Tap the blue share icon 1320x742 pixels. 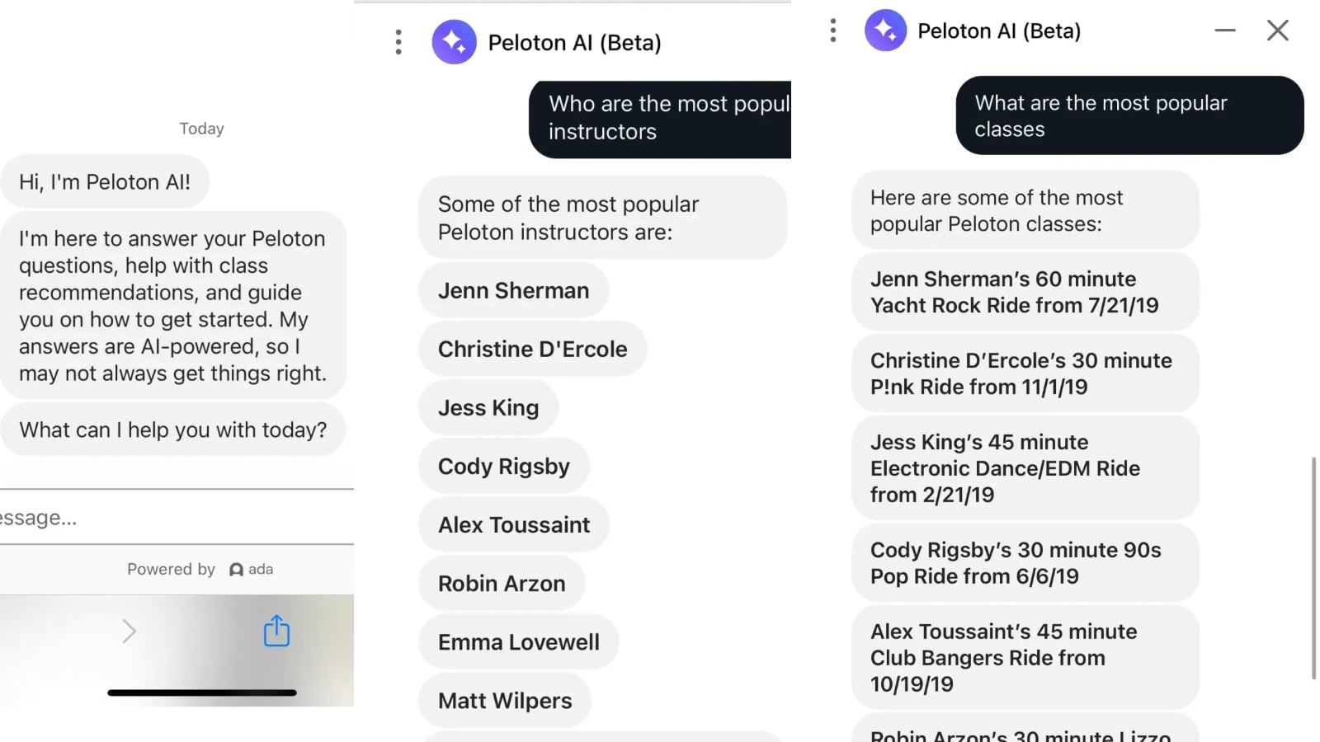276,631
